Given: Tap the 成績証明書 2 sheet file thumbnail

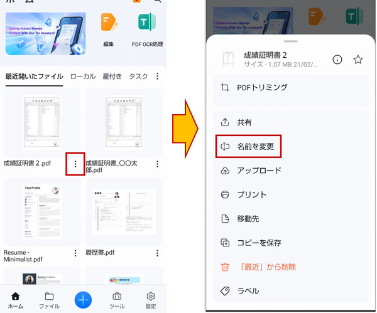Looking at the screenshot, I should point(228,59).
